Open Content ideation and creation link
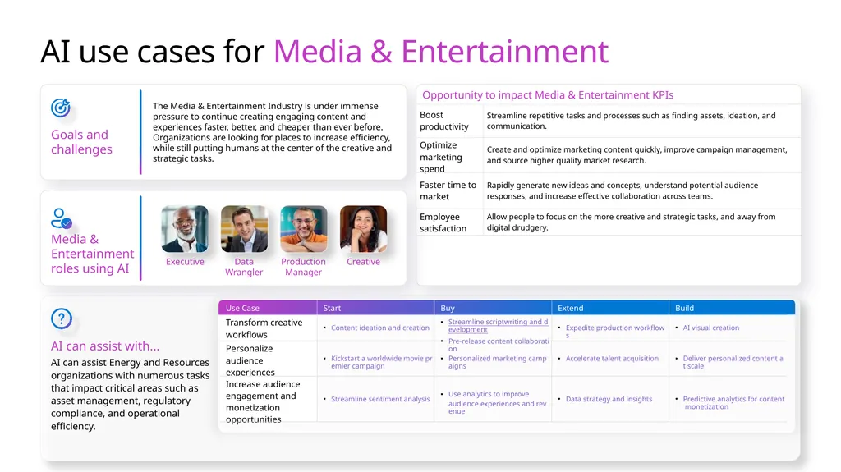 coord(380,328)
